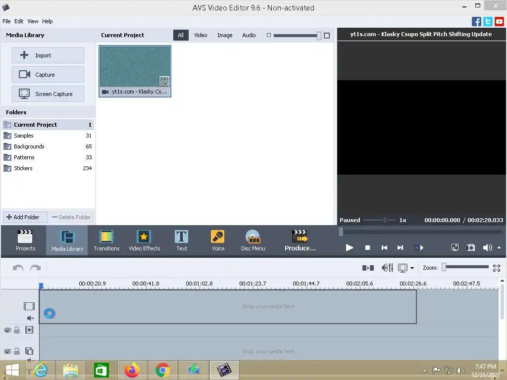Screen dimensions: 507x380
Task: Open the Transitions panel
Action: pos(106,240)
